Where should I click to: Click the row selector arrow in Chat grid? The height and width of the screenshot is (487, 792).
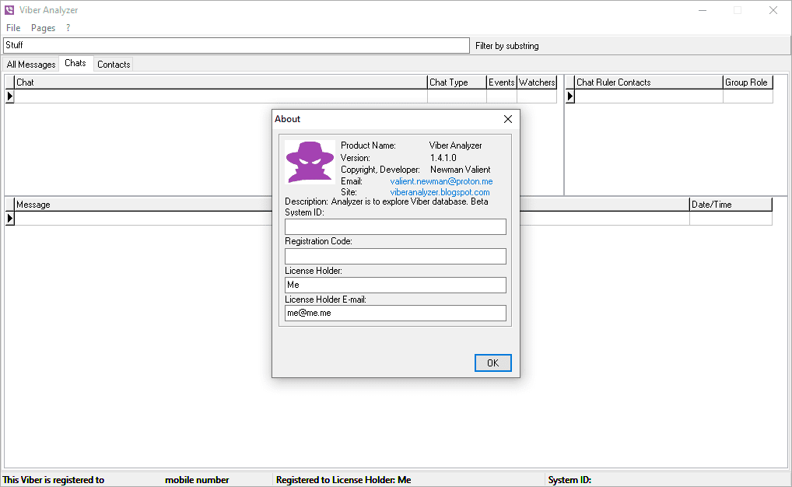click(x=9, y=96)
